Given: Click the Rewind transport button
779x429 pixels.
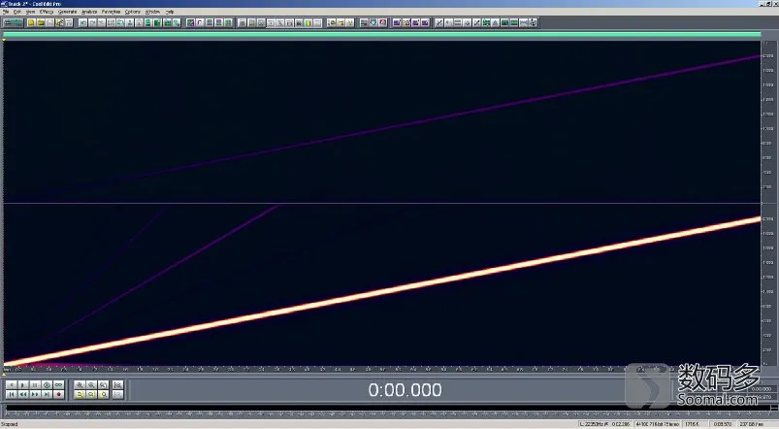Looking at the screenshot, I should 23,394.
